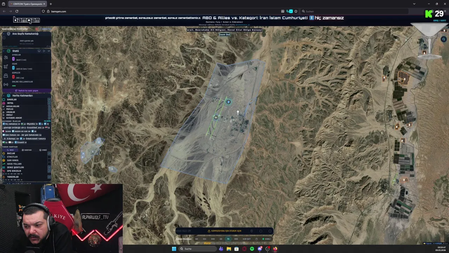Toggle the GPS SIKICILIK layer checkbox
The height and width of the screenshot is (253, 449).
[x=49, y=171]
